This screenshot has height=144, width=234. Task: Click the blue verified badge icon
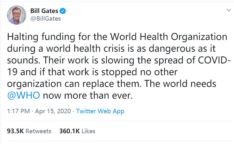point(63,11)
